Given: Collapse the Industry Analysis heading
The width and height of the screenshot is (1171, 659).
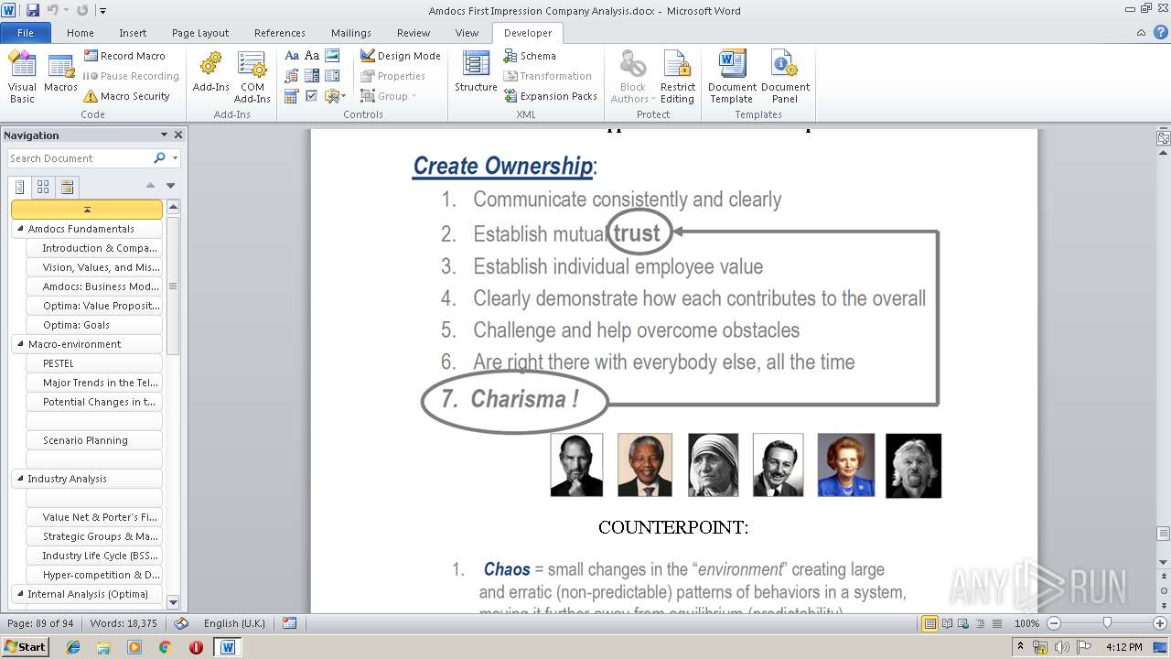Looking at the screenshot, I should coord(20,479).
